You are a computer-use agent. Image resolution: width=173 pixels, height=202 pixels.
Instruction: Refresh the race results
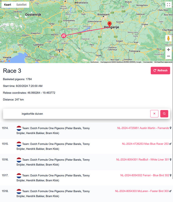(x=160, y=71)
